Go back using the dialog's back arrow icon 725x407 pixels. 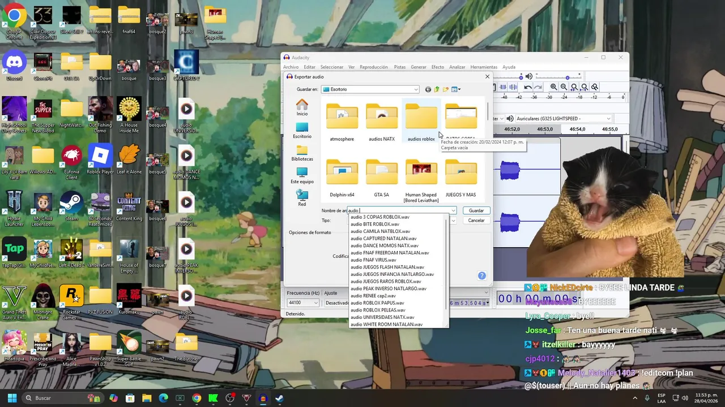point(428,89)
